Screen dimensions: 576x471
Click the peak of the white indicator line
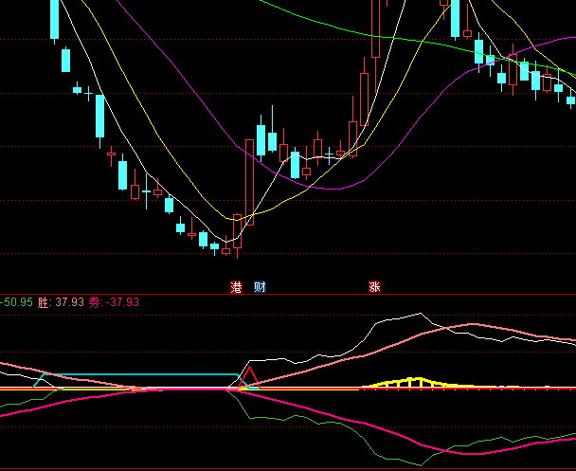tap(417, 314)
